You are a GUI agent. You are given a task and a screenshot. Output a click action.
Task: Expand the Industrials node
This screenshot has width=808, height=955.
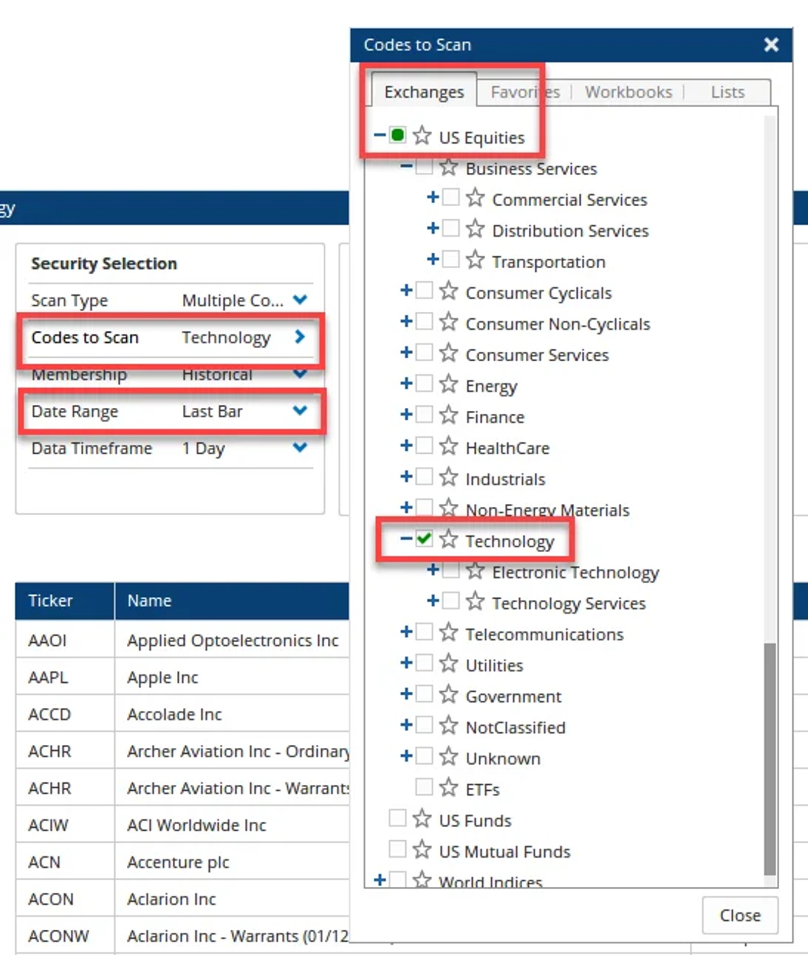[x=407, y=477]
